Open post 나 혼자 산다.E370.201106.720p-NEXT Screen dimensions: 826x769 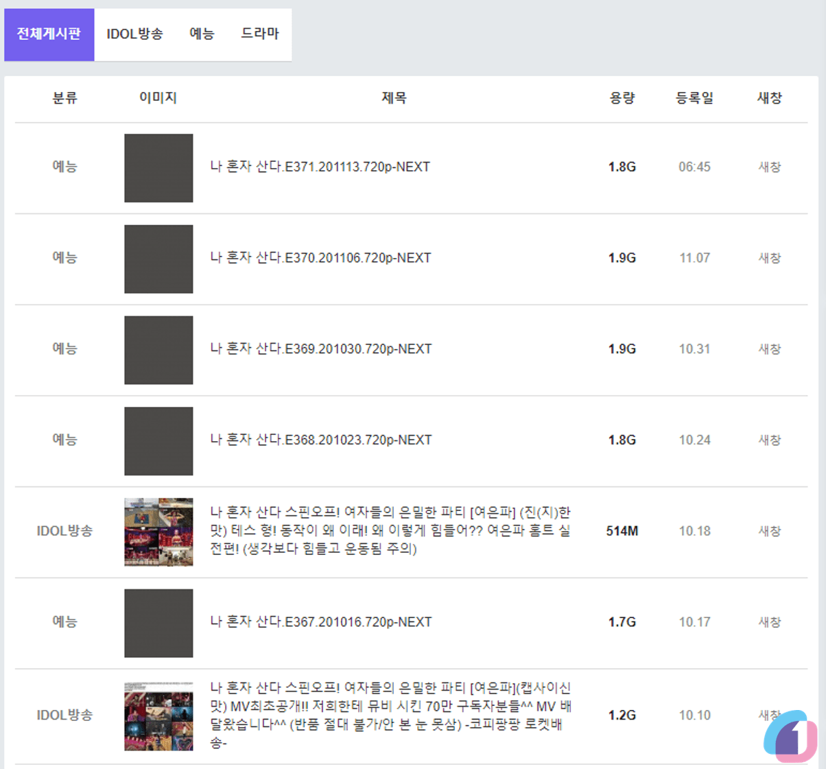[320, 258]
